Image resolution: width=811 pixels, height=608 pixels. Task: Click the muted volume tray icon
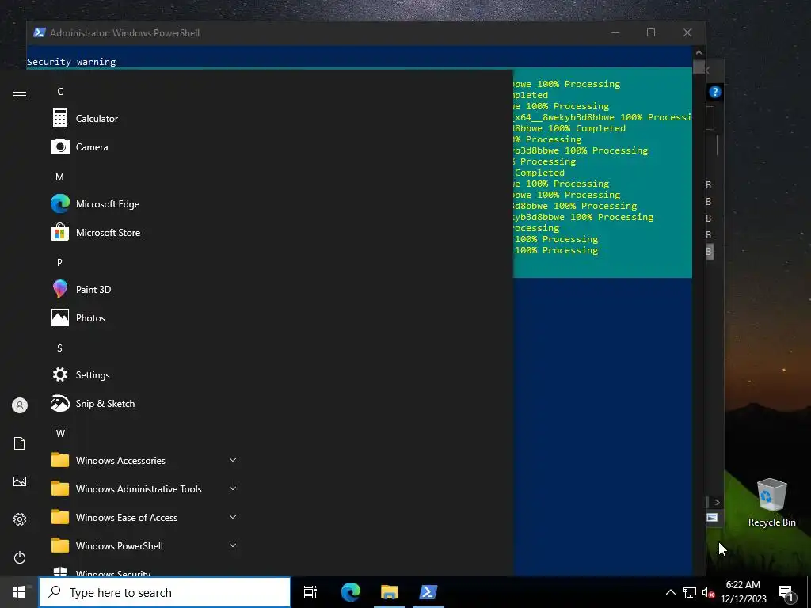pyautogui.click(x=708, y=592)
